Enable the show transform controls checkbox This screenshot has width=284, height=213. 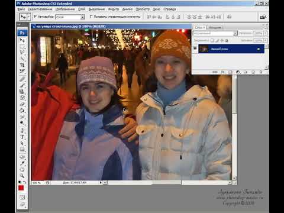click(x=91, y=17)
